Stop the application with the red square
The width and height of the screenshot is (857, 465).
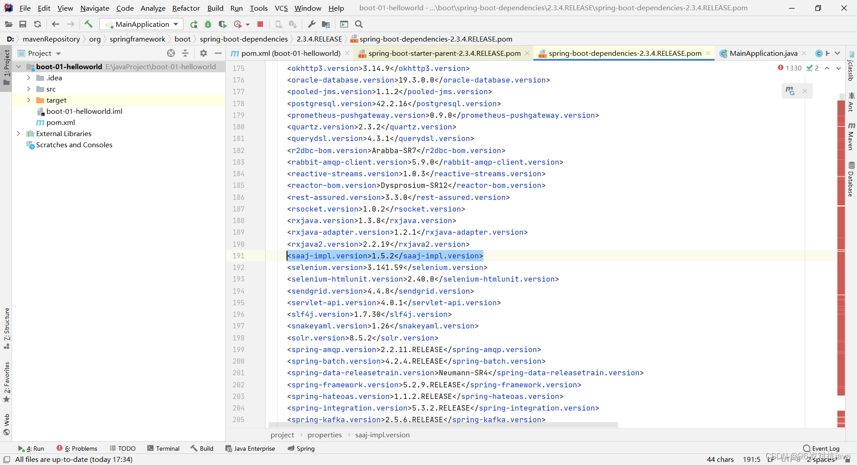pyautogui.click(x=260, y=24)
